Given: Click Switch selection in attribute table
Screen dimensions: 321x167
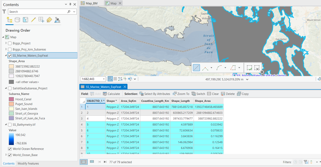Looking at the screenshot, I should 198,94.
